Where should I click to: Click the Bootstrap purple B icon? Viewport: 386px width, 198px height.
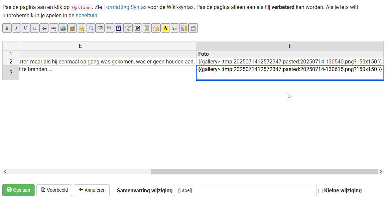(x=119, y=28)
